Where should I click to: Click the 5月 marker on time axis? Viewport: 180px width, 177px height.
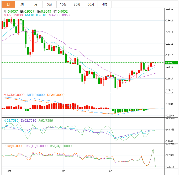click(x=111, y=171)
